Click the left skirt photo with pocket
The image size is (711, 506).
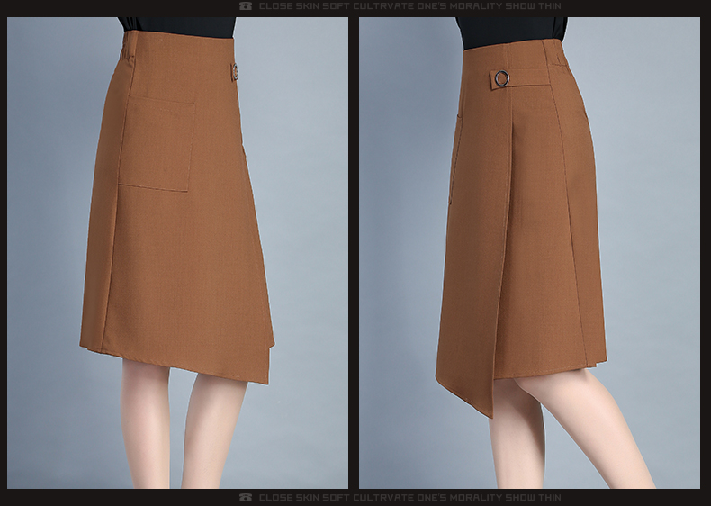point(177,253)
